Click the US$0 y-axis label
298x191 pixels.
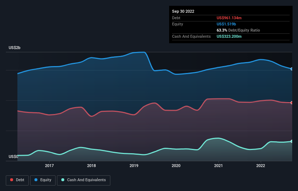tap(13, 157)
